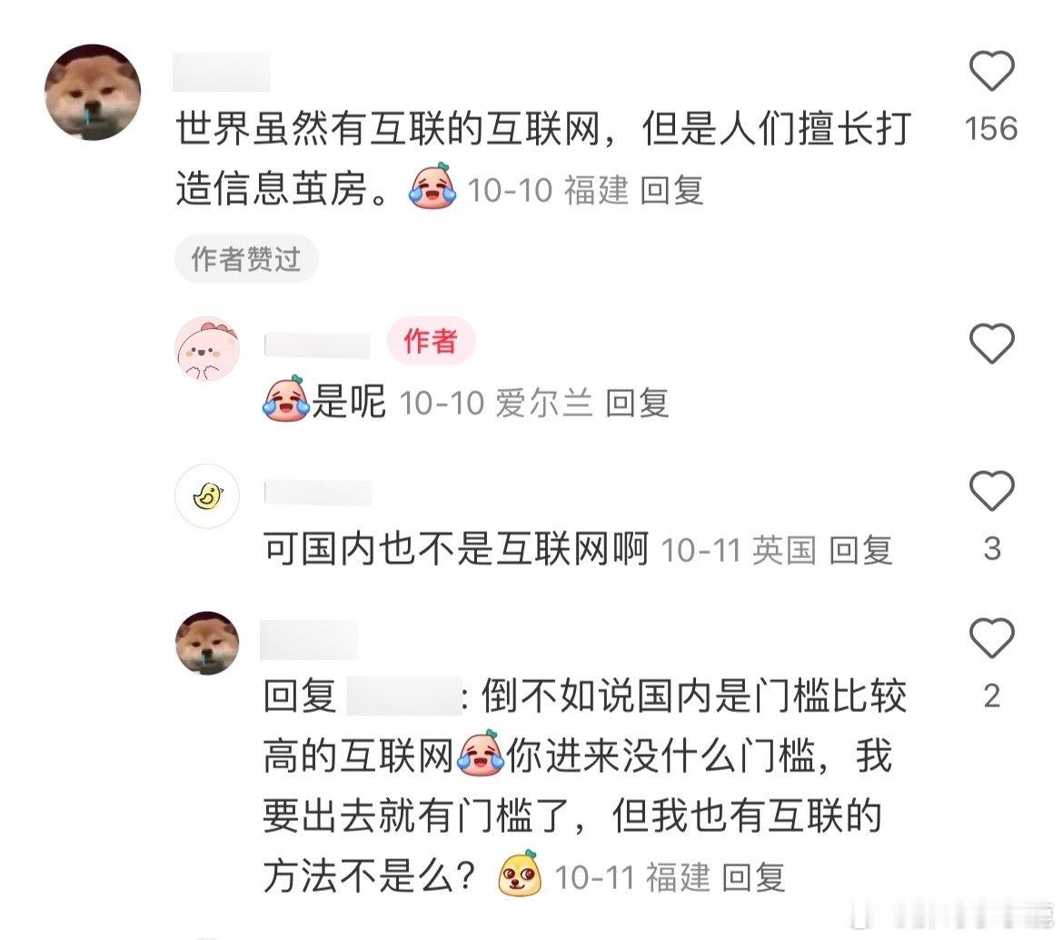Open the yellow duck avatar profile
1063x940 pixels.
point(207,496)
